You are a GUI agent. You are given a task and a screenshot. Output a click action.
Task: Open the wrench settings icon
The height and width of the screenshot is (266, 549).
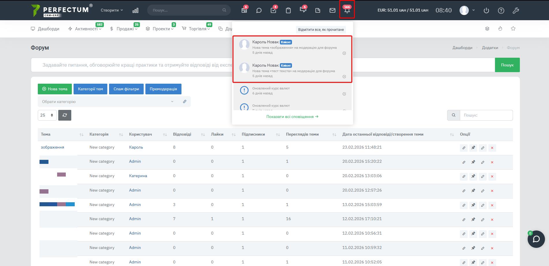click(516, 10)
